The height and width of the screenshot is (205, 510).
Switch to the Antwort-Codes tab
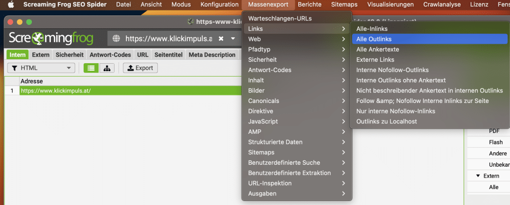click(x=110, y=55)
